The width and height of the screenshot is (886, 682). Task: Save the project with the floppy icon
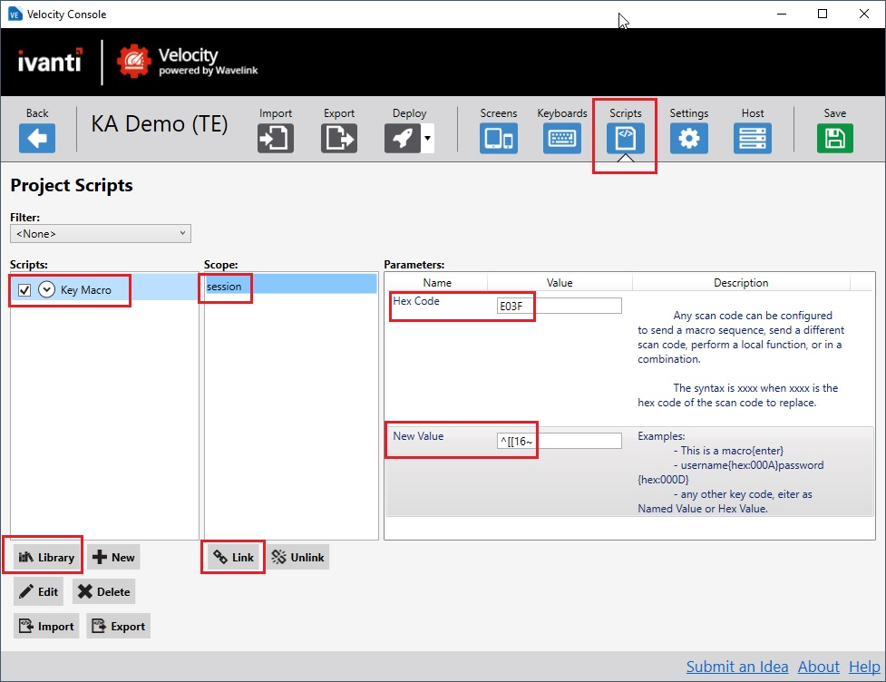coord(834,138)
